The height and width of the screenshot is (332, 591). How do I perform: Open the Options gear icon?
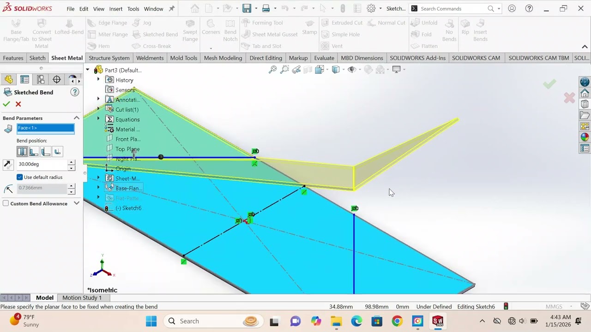coord(371,8)
